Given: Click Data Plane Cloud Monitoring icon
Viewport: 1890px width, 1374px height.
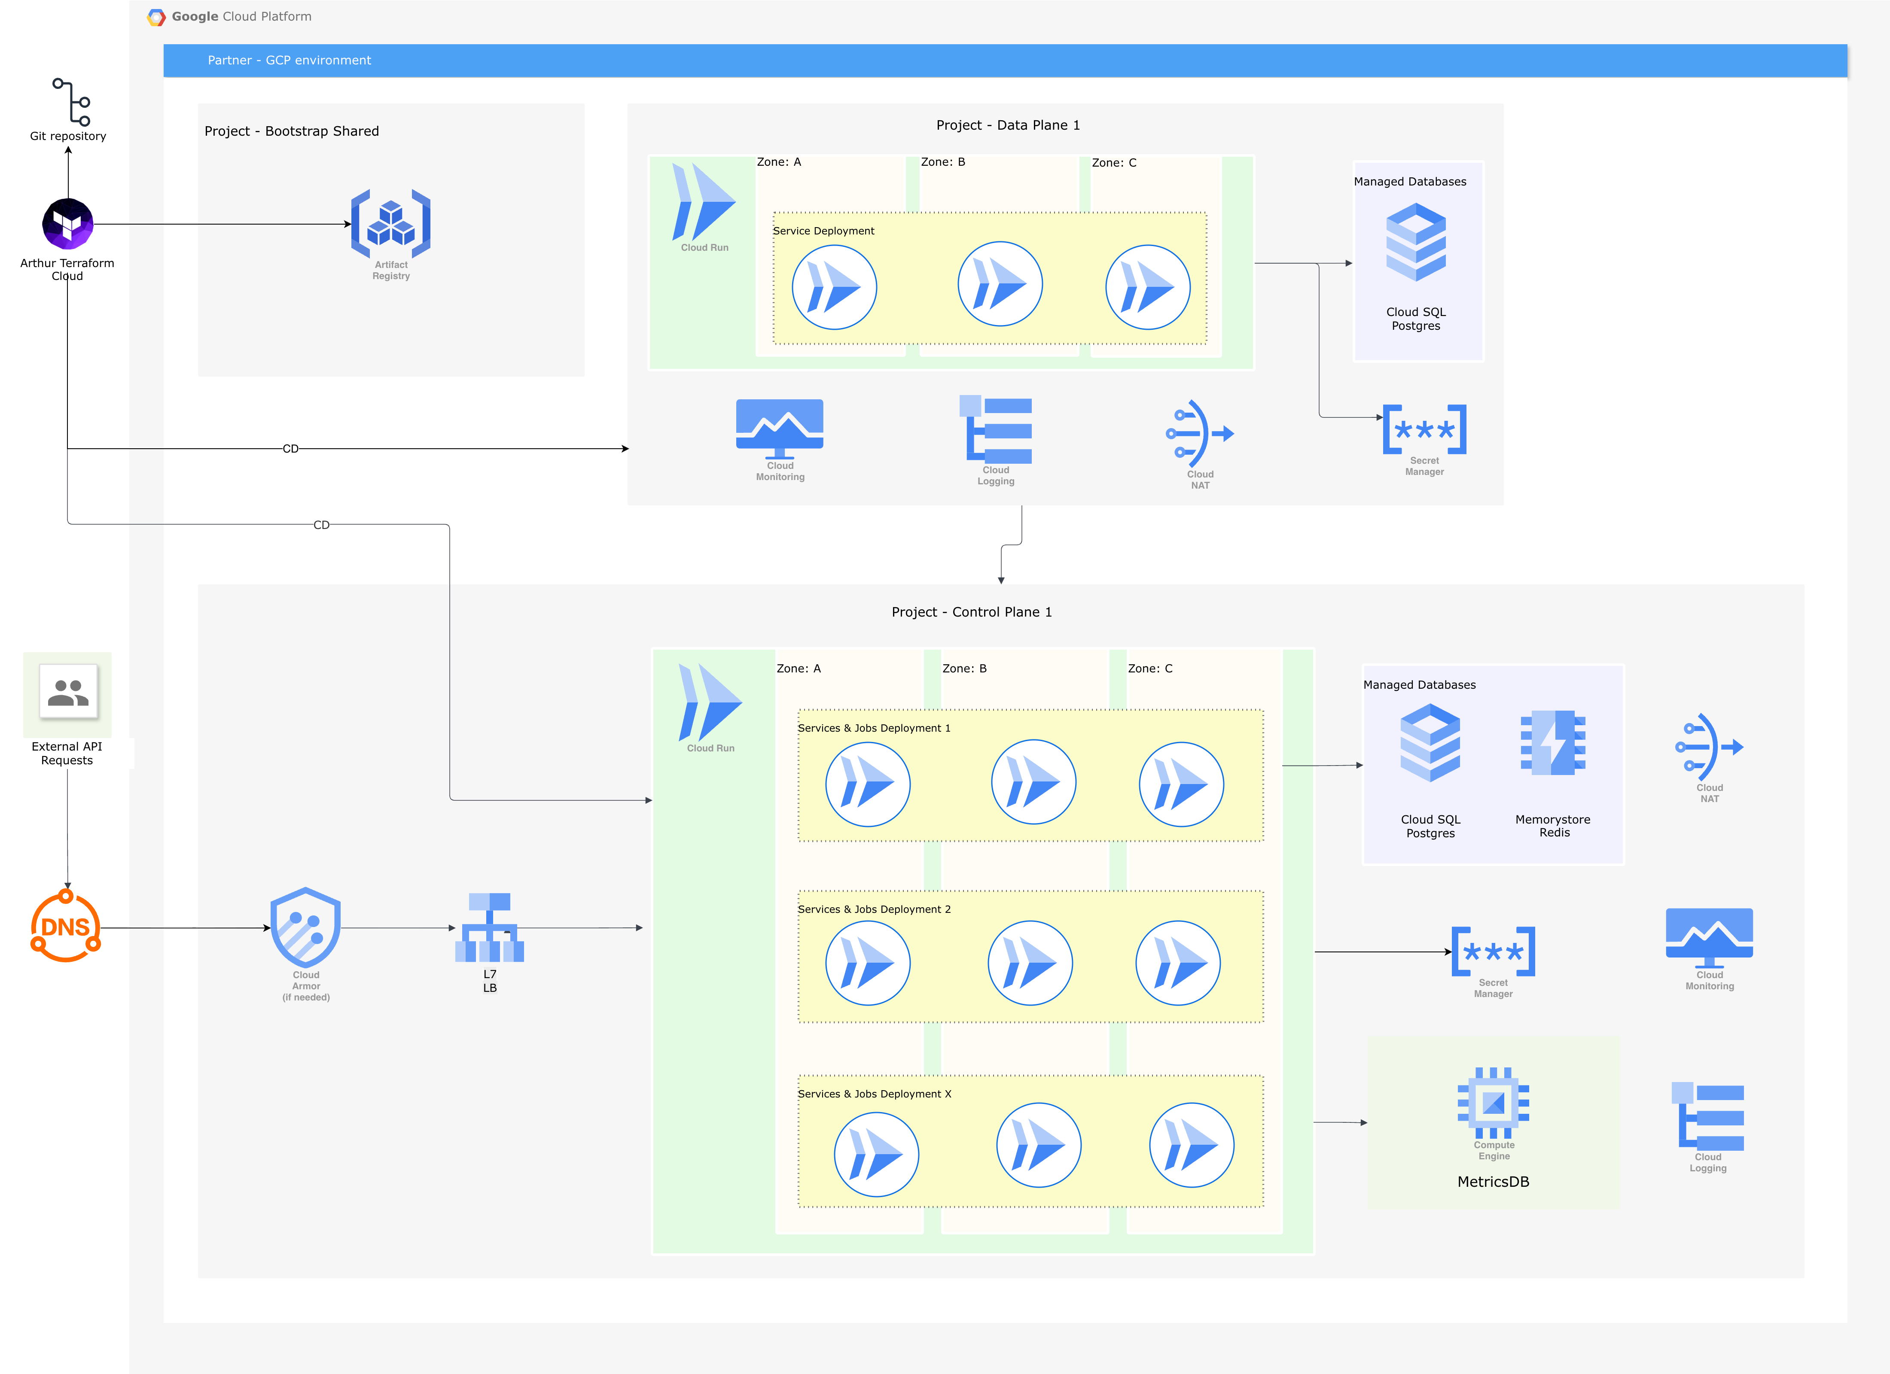Looking at the screenshot, I should (x=779, y=427).
